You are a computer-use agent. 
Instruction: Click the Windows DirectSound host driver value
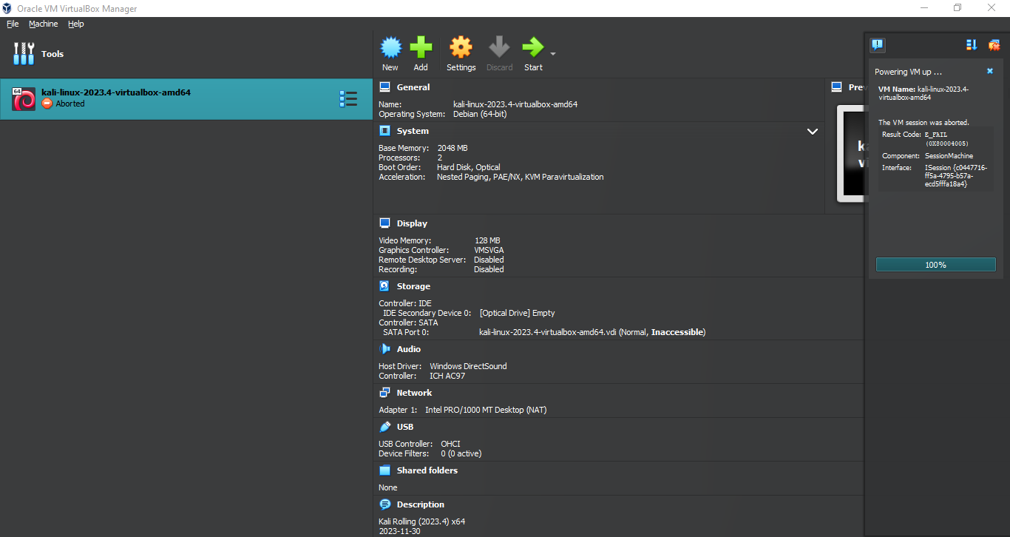click(468, 366)
